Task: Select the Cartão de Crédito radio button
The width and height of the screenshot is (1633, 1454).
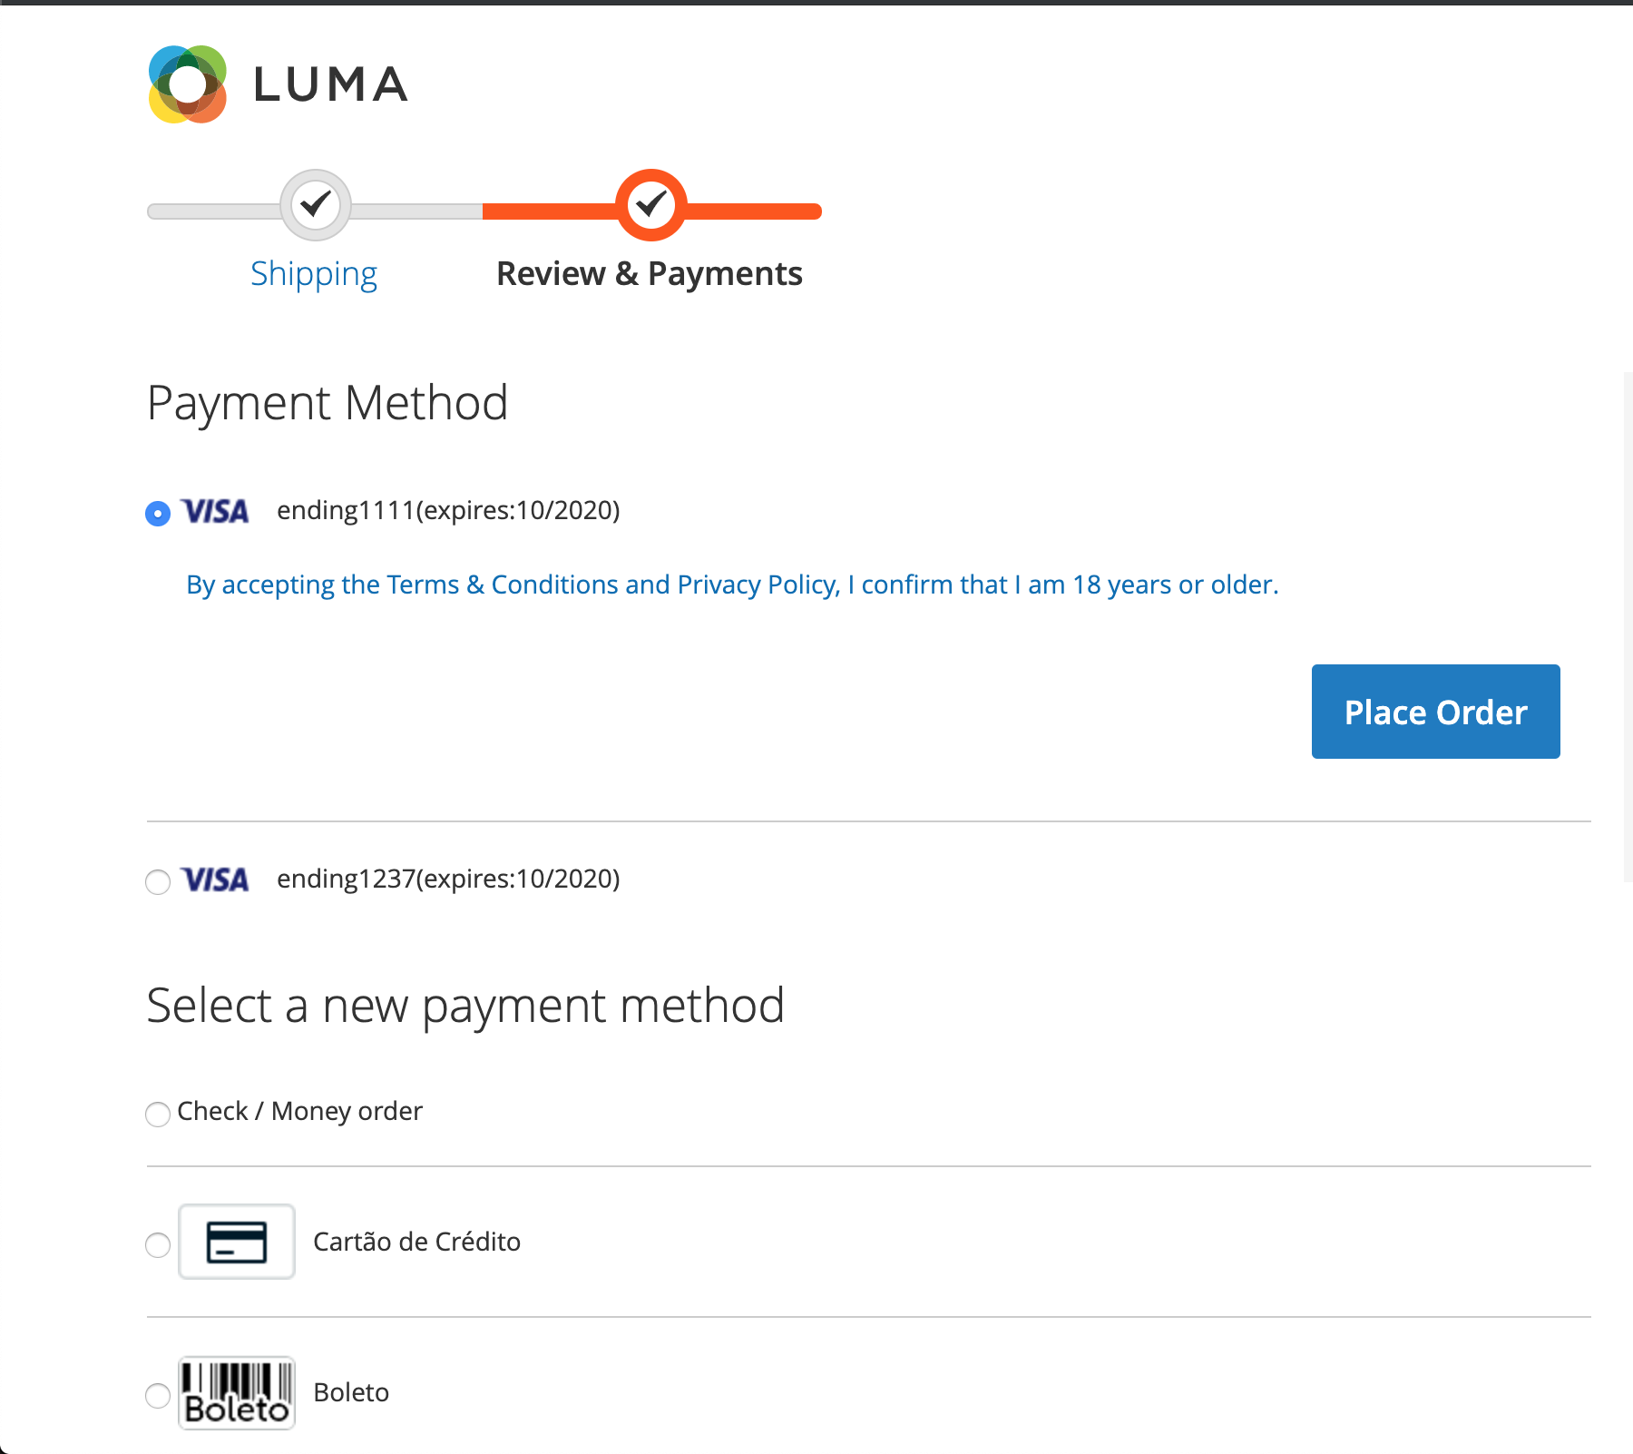Action: pyautogui.click(x=157, y=1246)
